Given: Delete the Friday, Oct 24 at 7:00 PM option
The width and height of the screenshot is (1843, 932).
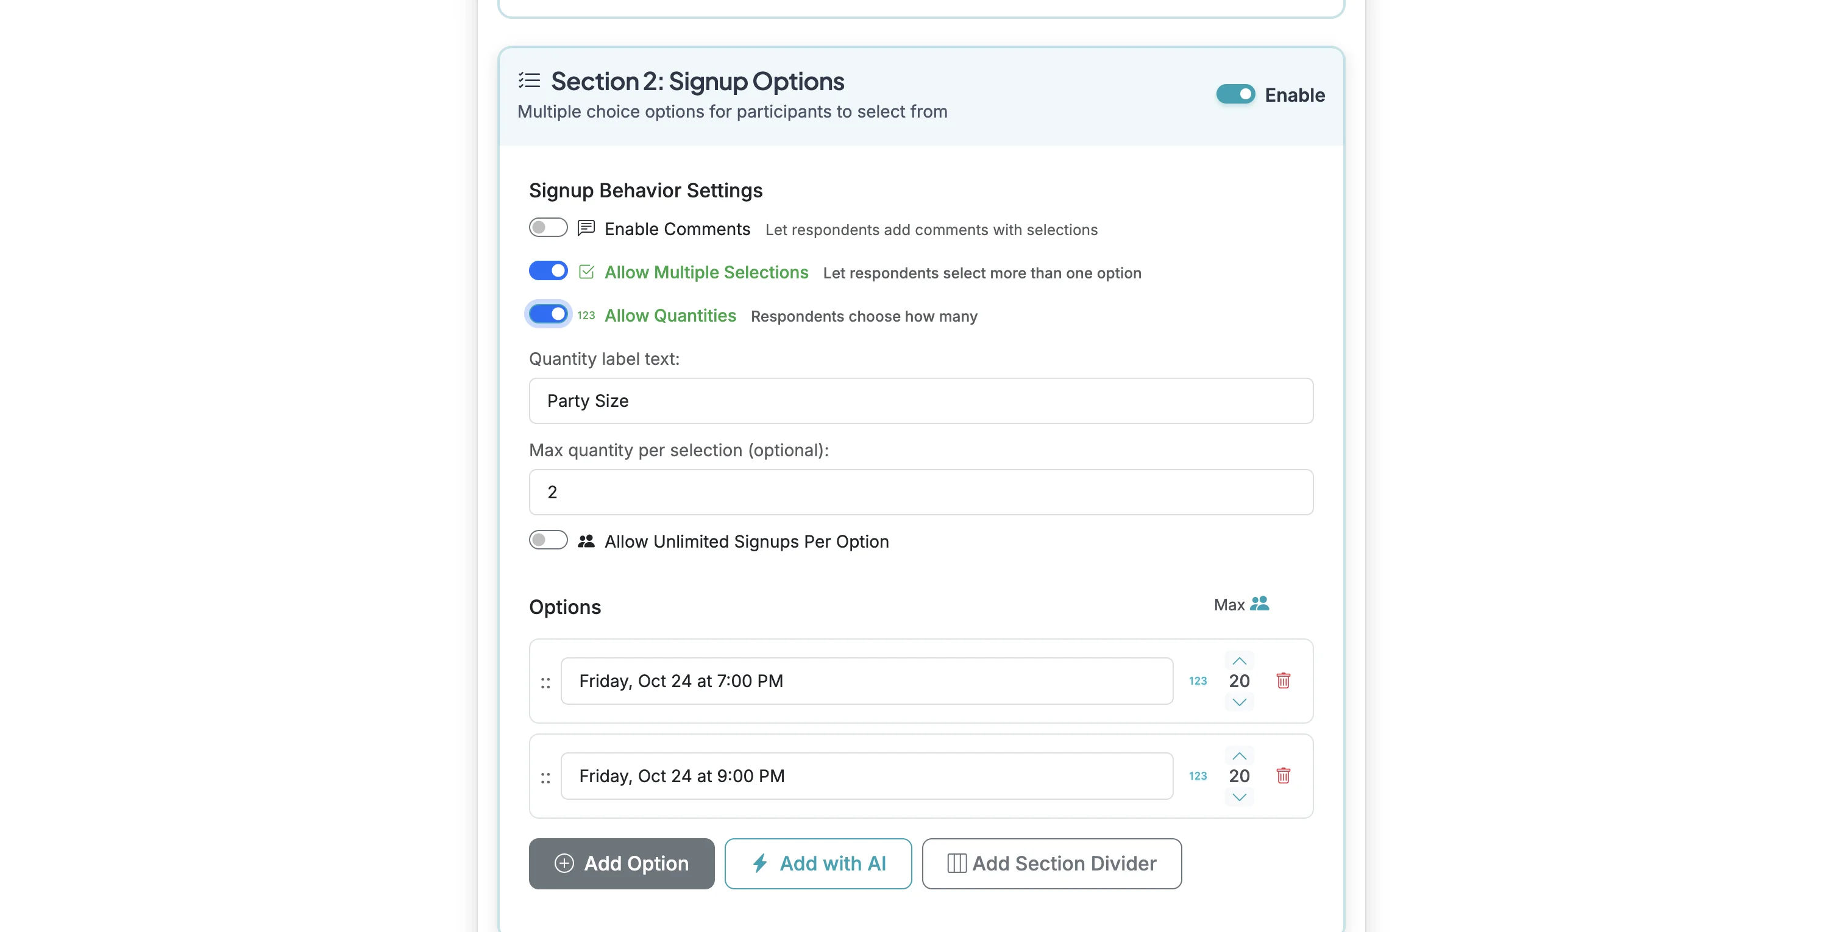Looking at the screenshot, I should [1284, 680].
